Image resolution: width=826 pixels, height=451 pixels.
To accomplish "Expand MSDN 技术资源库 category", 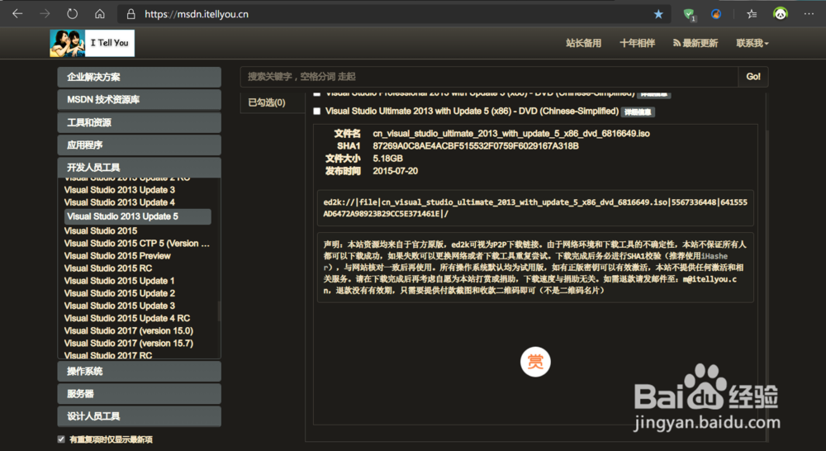I will (139, 100).
